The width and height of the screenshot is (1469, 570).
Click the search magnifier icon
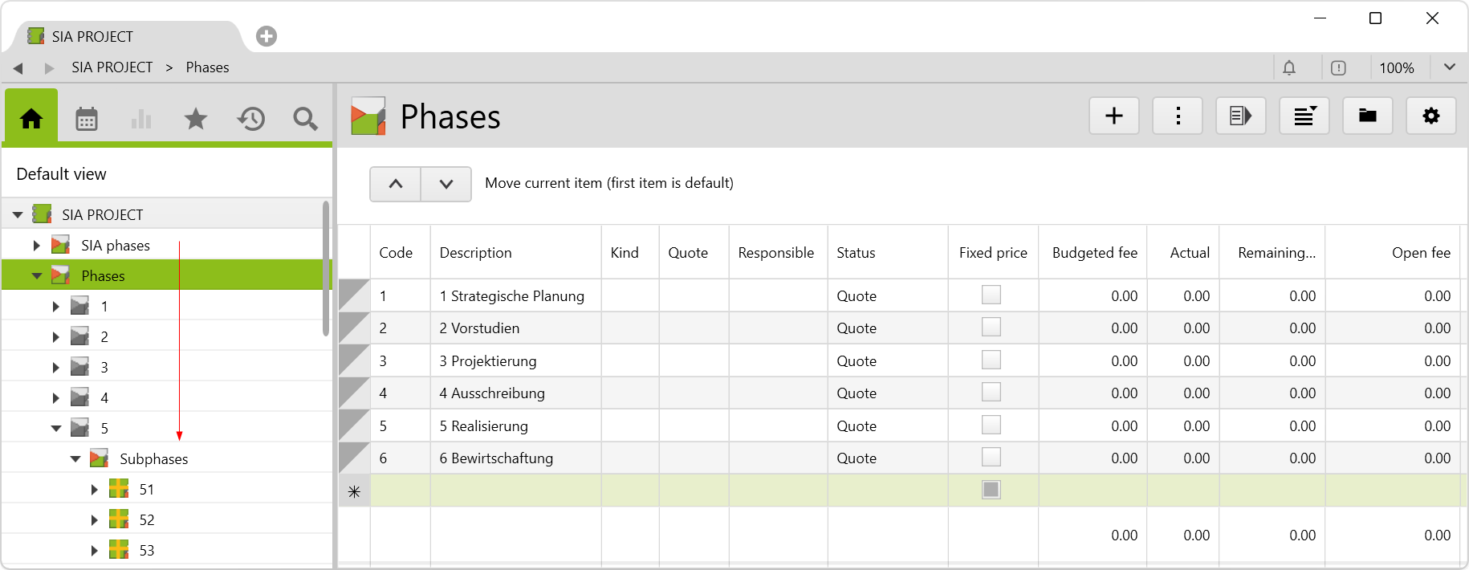pyautogui.click(x=305, y=119)
